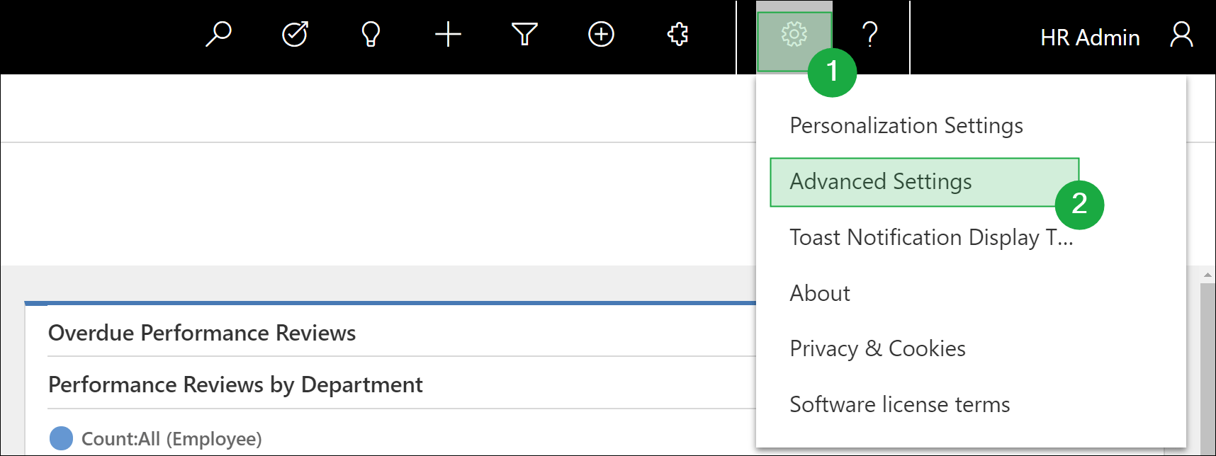The height and width of the screenshot is (456, 1216).
Task: Select Personalization Settings menu item
Action: [x=906, y=125]
